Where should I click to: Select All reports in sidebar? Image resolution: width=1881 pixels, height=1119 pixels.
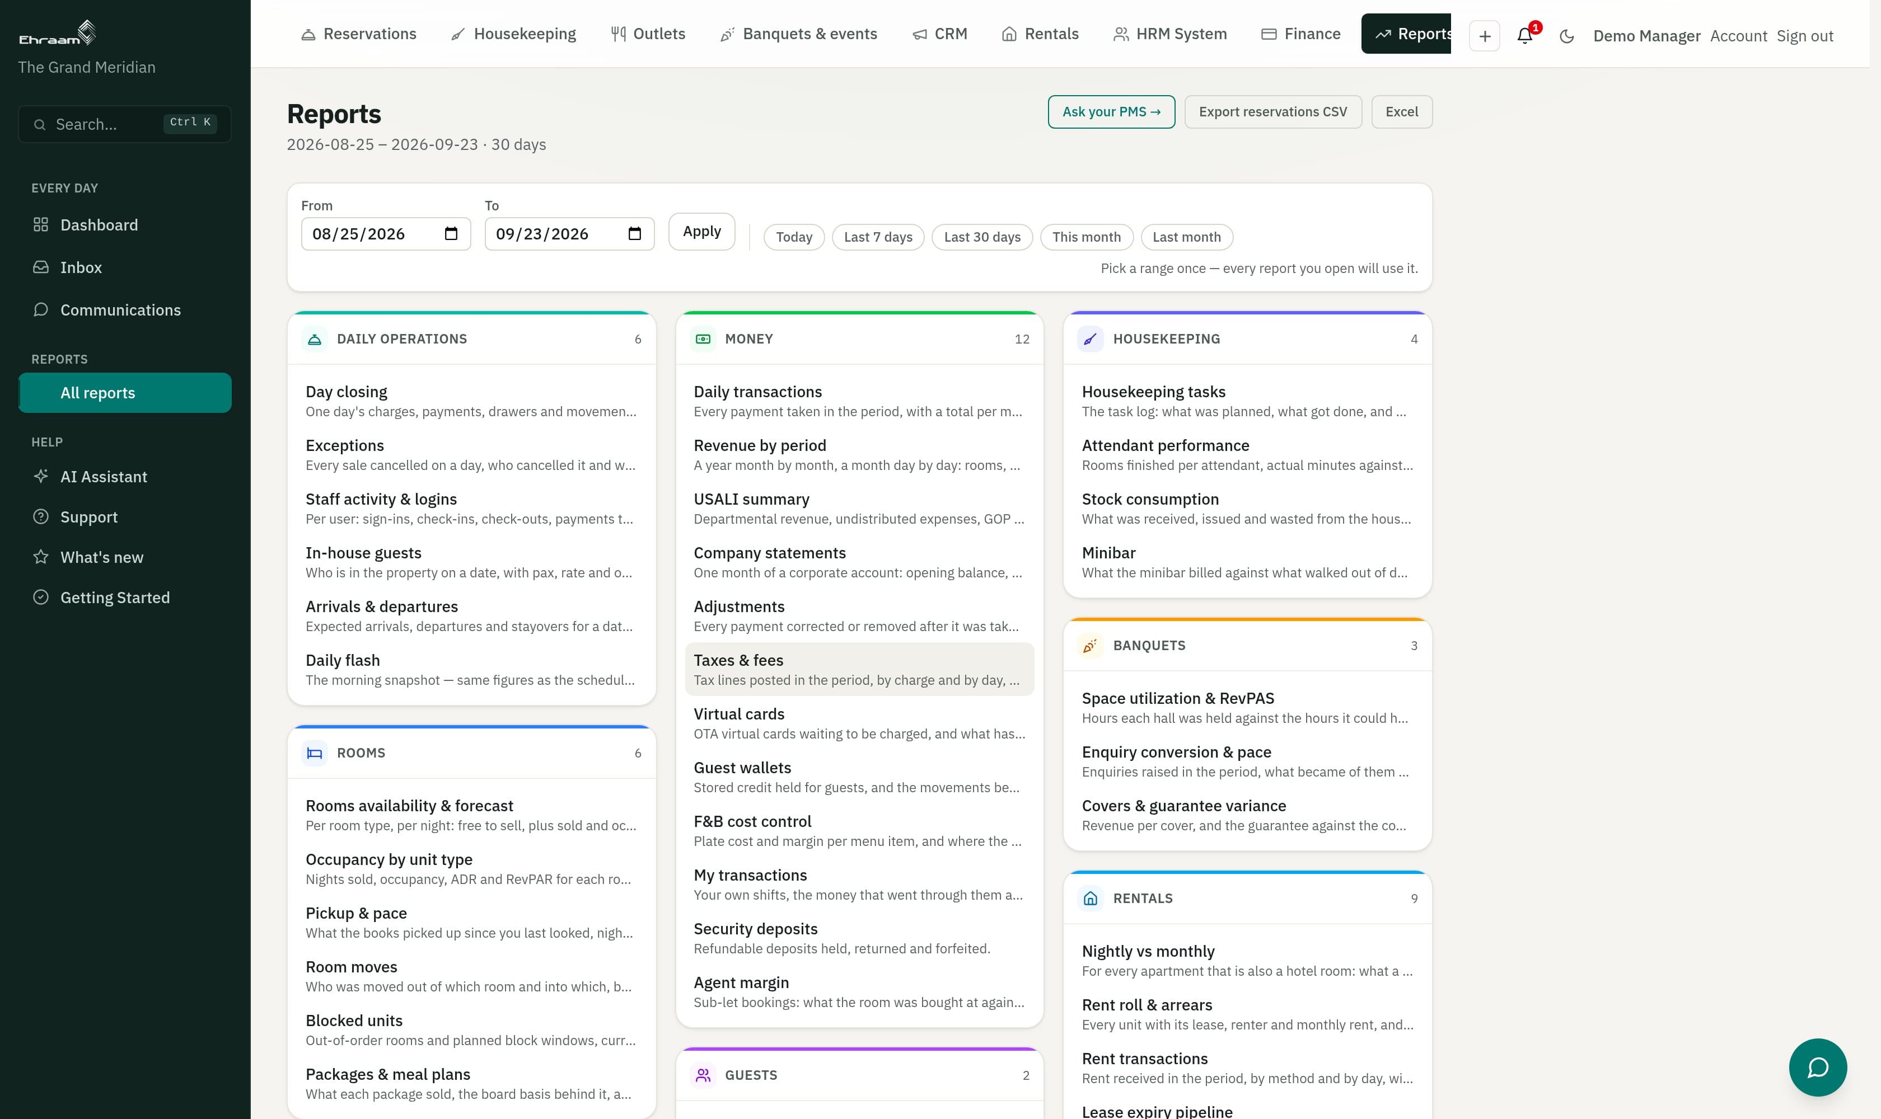(x=124, y=393)
